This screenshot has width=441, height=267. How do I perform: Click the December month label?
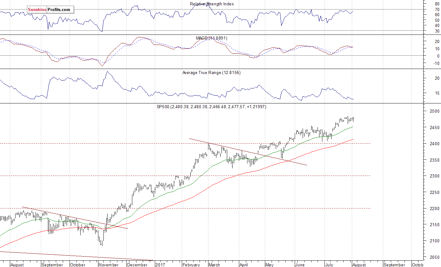coord(137,265)
